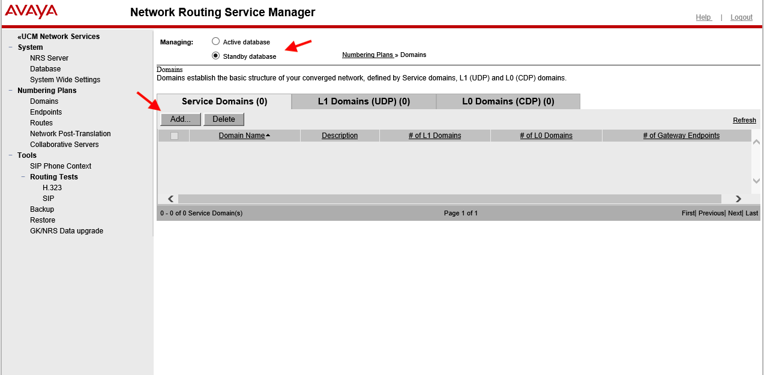Click the '0 - 0 of 0 Service Domain(s)' text
Image resolution: width=764 pixels, height=375 pixels.
(x=201, y=213)
